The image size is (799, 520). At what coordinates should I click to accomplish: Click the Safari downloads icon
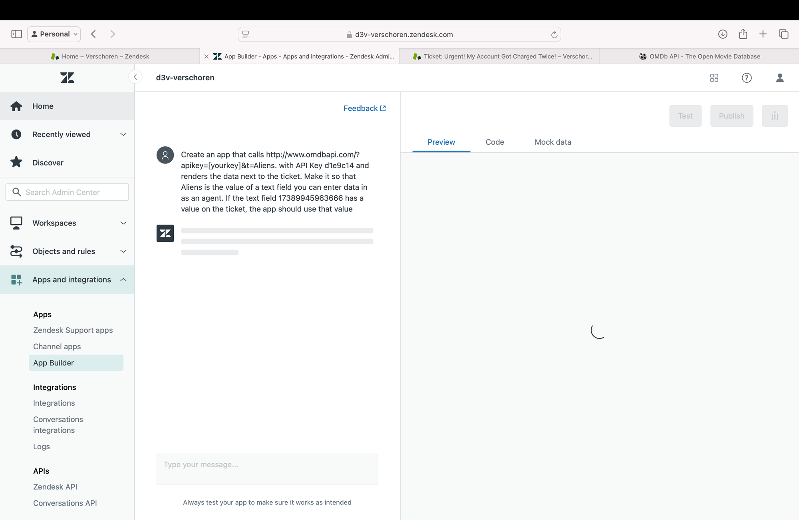click(723, 34)
